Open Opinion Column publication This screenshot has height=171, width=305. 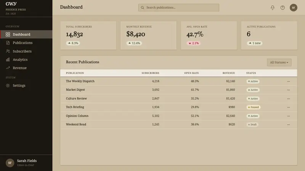pos(77,116)
